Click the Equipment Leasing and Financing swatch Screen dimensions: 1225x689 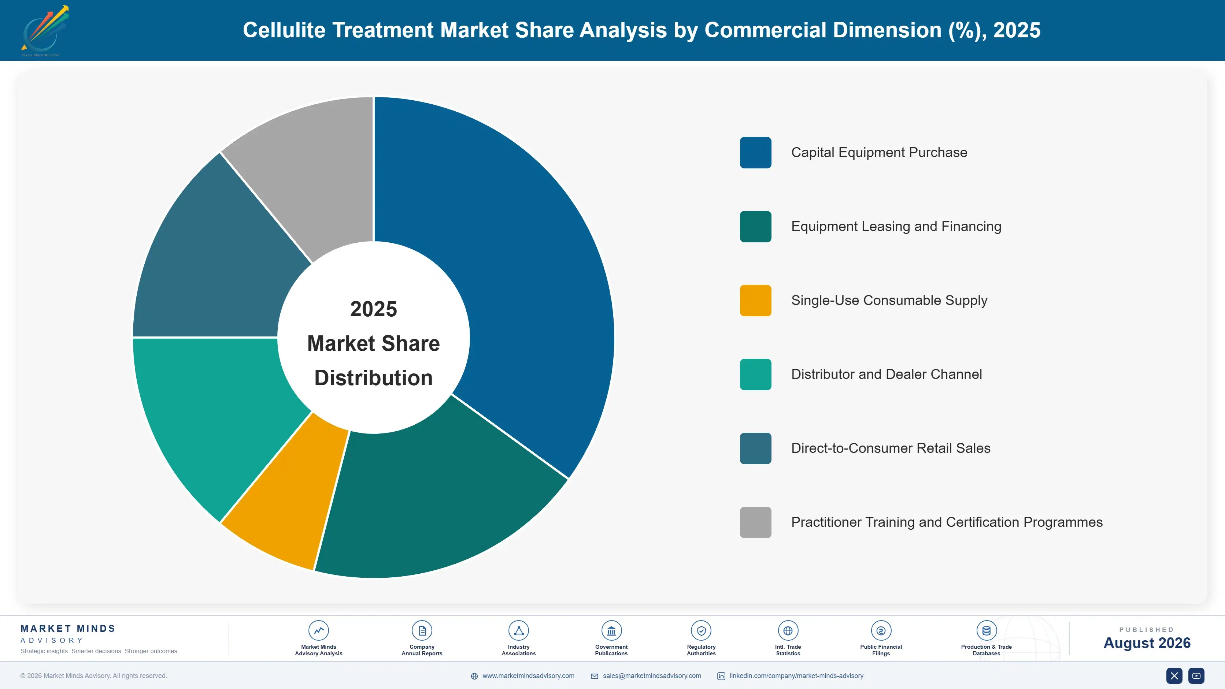point(755,227)
